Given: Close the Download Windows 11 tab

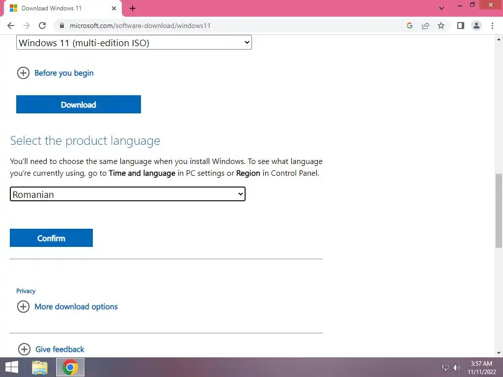Looking at the screenshot, I should point(114,8).
